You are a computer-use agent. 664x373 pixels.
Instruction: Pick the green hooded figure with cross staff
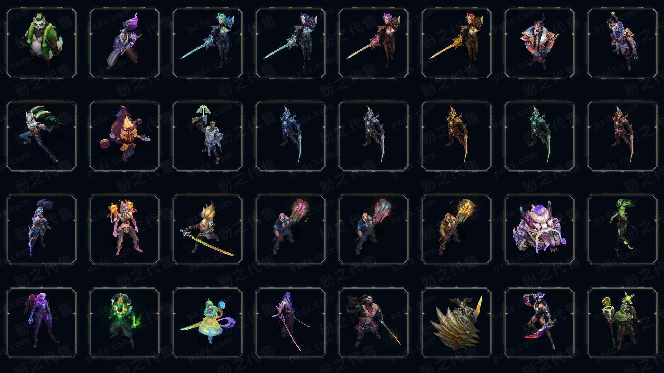[x=622, y=323]
